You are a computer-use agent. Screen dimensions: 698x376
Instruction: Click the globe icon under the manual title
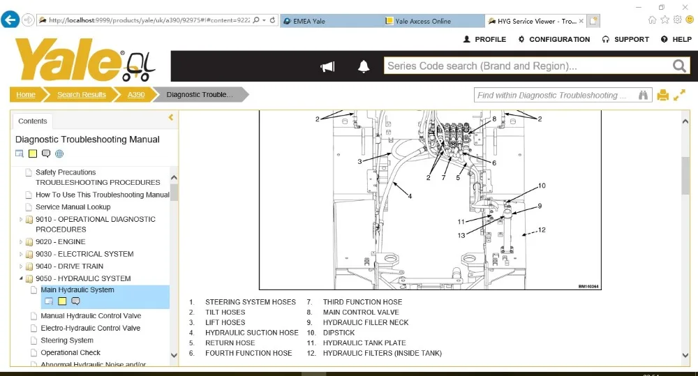[59, 154]
